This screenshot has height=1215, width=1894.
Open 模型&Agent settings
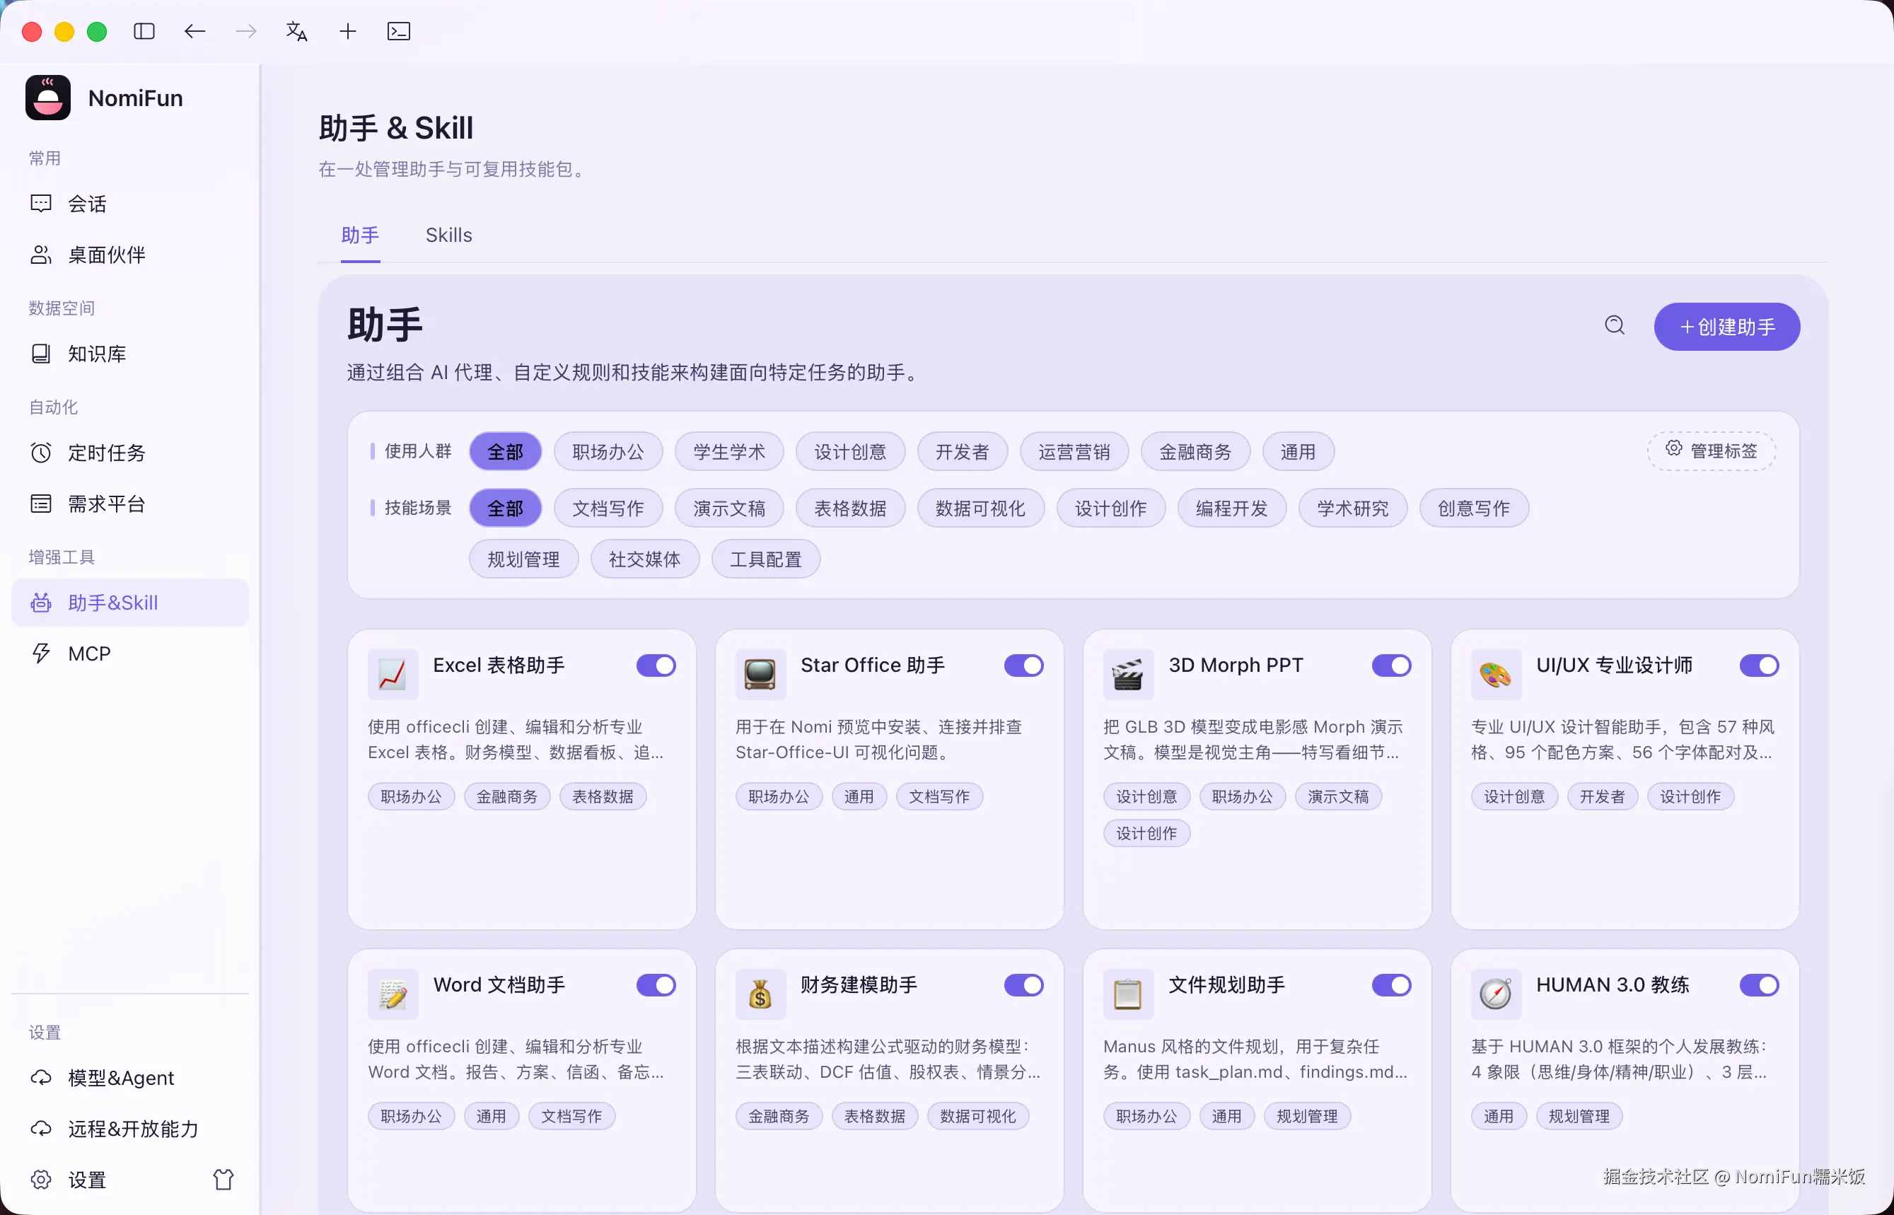pos(130,1078)
